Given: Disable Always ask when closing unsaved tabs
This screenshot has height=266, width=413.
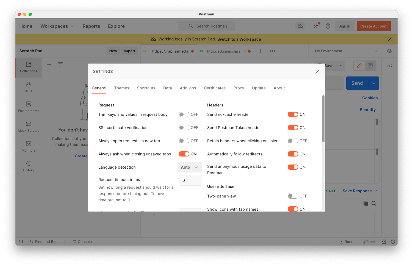Looking at the screenshot, I should pos(184,154).
